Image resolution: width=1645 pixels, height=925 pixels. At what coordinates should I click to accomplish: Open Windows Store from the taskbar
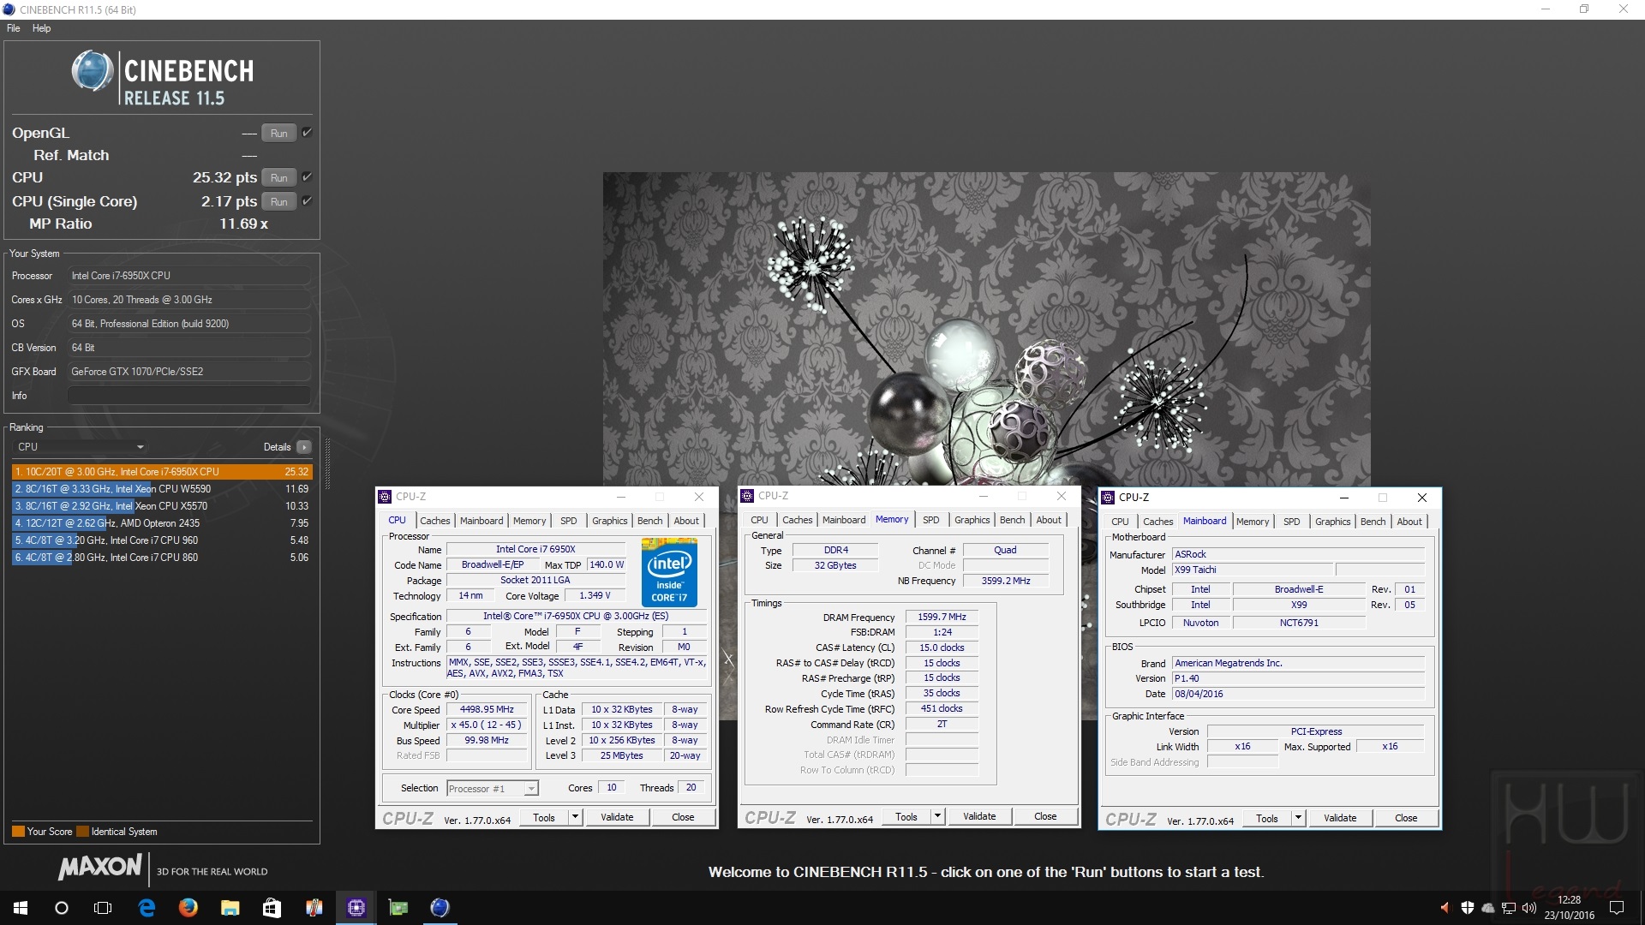click(x=272, y=908)
